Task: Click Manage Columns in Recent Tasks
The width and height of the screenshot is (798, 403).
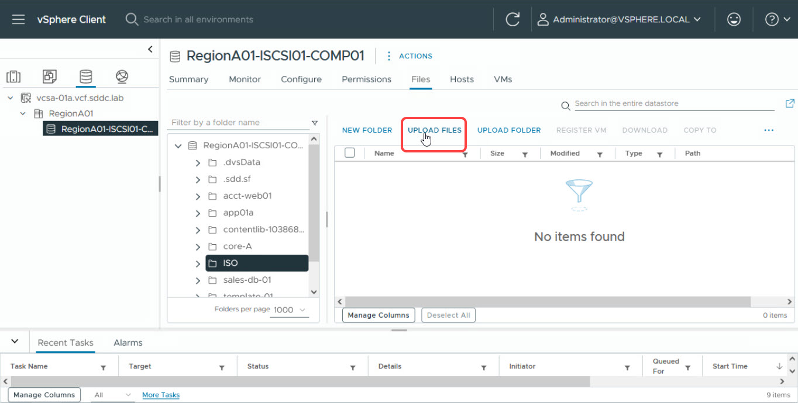Action: coord(44,395)
